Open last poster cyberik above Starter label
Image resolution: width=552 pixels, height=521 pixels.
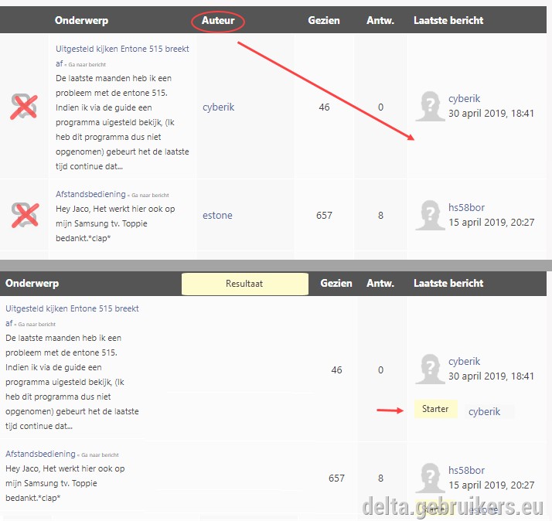point(464,362)
